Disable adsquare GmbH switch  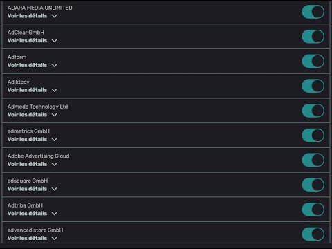(313, 185)
